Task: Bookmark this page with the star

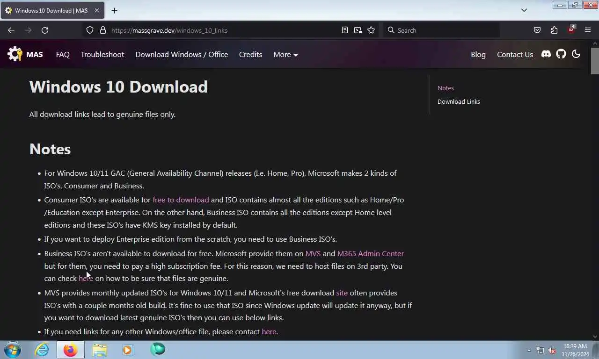Action: tap(371, 30)
